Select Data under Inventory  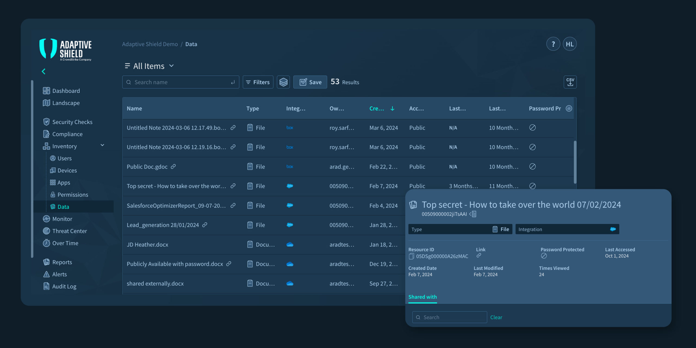74,207
